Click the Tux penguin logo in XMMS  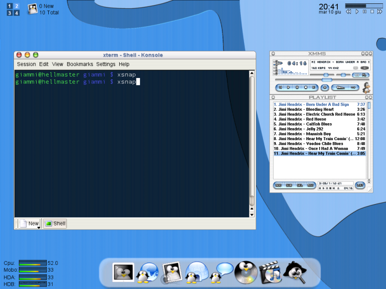[x=367, y=88]
